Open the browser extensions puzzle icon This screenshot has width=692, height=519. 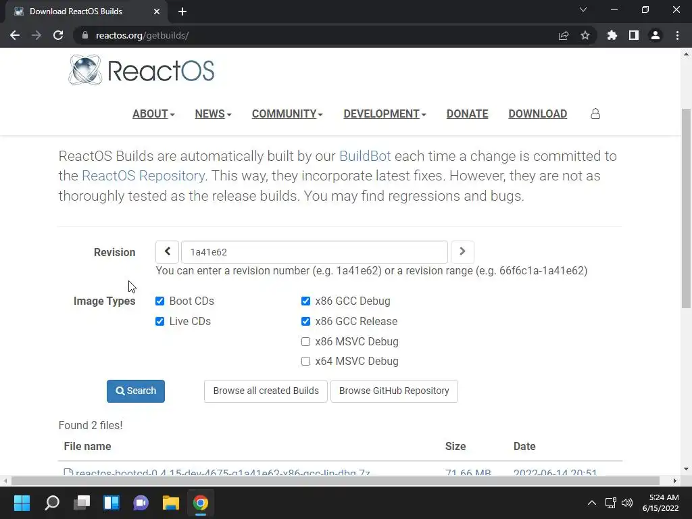612,35
